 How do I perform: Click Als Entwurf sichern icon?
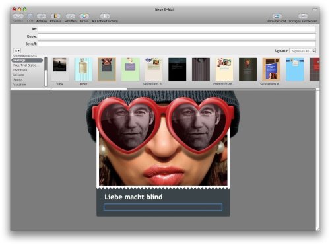click(x=105, y=17)
